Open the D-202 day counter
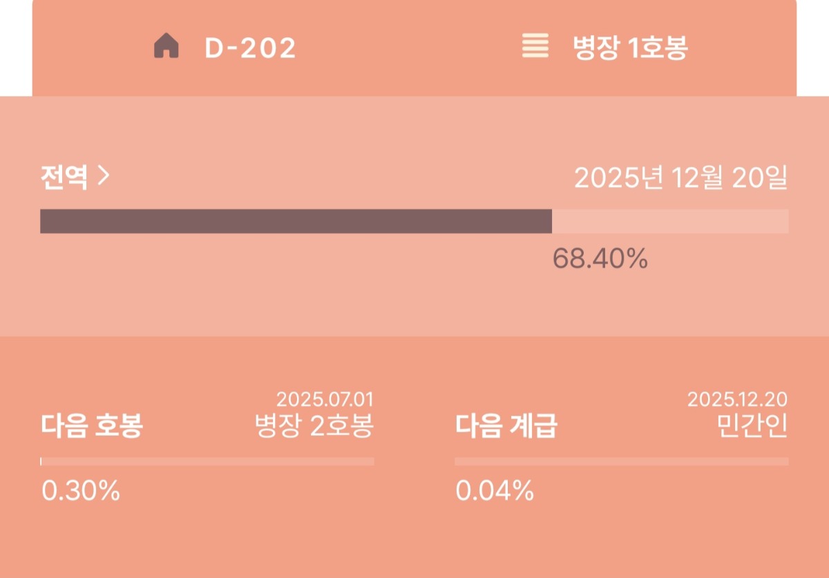The image size is (829, 578). point(250,48)
